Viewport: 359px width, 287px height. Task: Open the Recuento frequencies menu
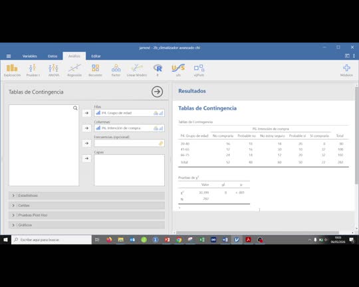pos(95,70)
